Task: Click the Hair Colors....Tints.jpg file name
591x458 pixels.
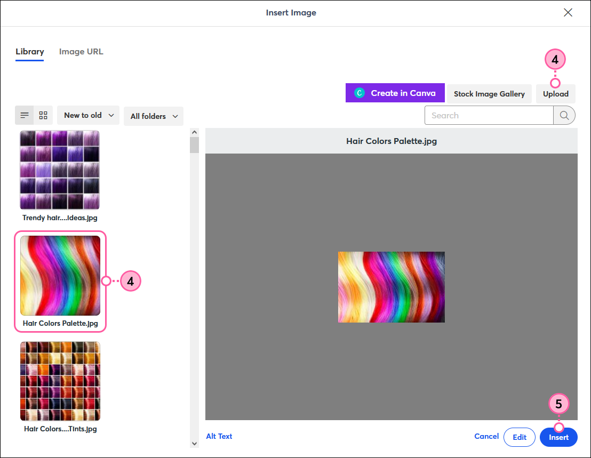Action: (x=60, y=429)
